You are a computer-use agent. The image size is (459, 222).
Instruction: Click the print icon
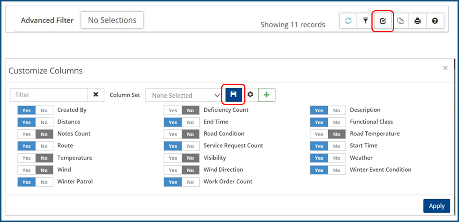418,21
